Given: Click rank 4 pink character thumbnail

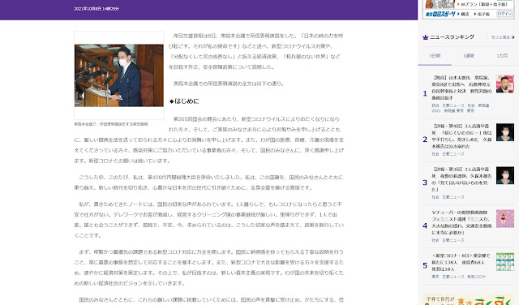Looking at the screenshot, I should point(504,218).
